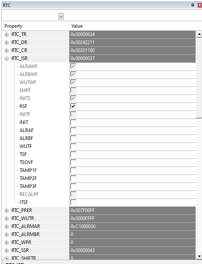This screenshot has height=264, width=202.
Task: Open the dropdown above the Property column
Action: coord(61,16)
